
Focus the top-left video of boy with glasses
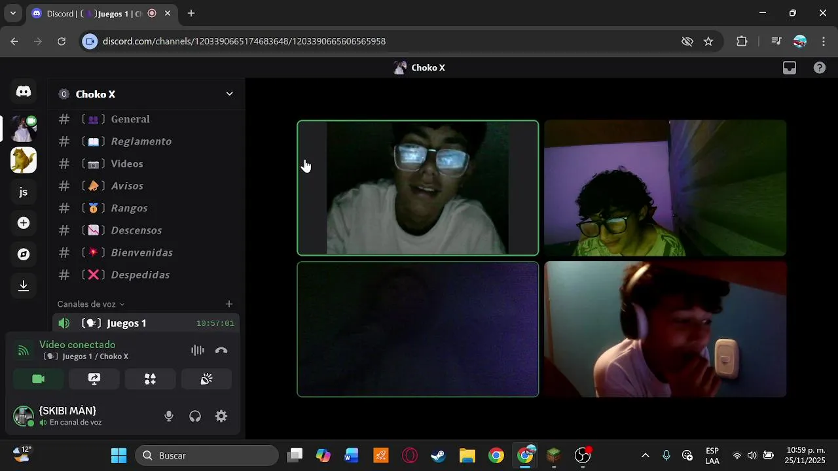pos(418,188)
